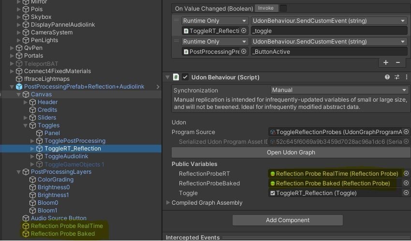This screenshot has width=411, height=241.
Task: Open first Runtime Only dropdown above ToggleRT_Reflecti field
Action: click(x=214, y=21)
